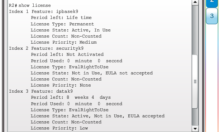This screenshot has width=219, height=132.
Task: Click 'Period left: Not Activated' text
Action: 67,54
